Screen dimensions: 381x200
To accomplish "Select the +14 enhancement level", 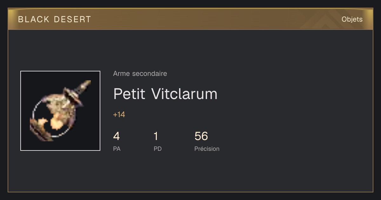I will [119, 115].
